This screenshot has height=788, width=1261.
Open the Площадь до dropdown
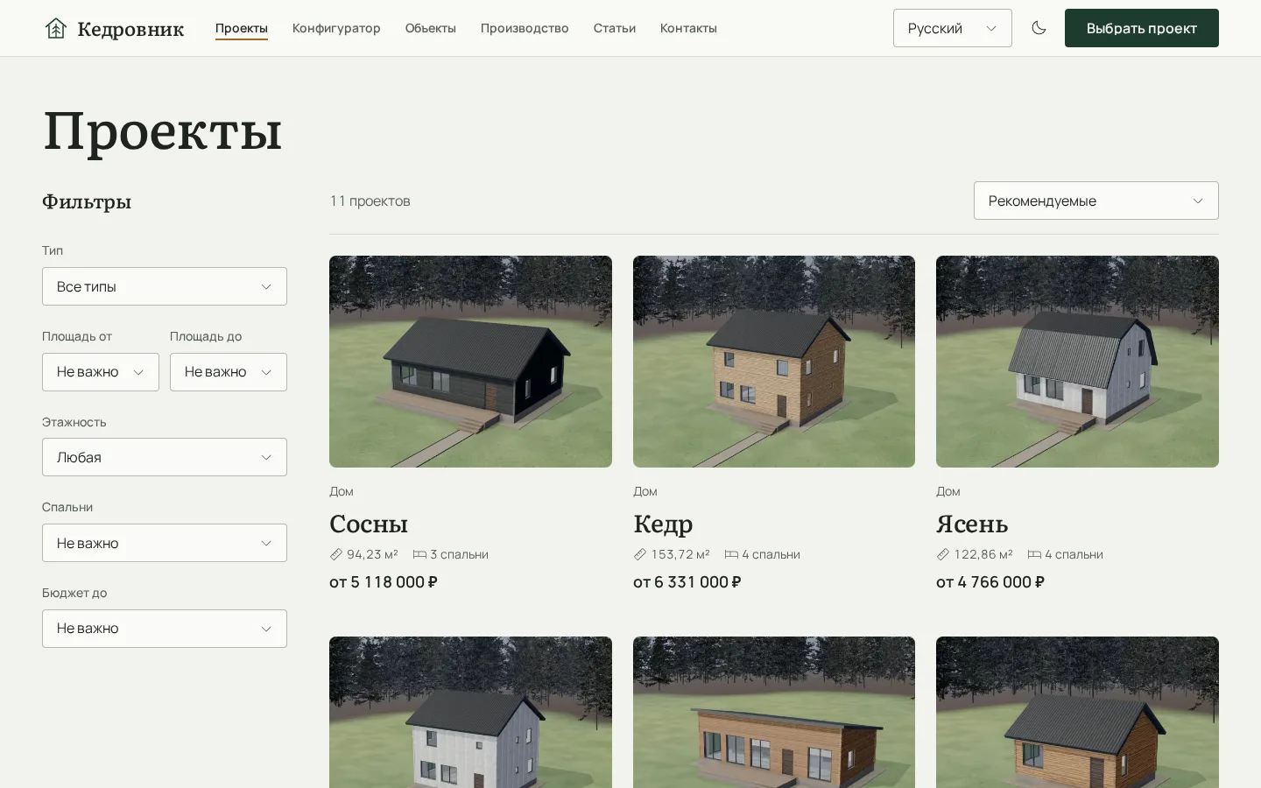point(229,372)
